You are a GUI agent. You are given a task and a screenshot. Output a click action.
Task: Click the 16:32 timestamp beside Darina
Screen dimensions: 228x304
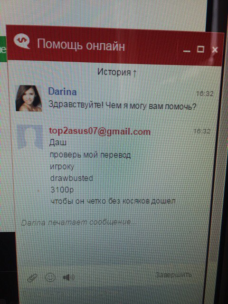[205, 94]
